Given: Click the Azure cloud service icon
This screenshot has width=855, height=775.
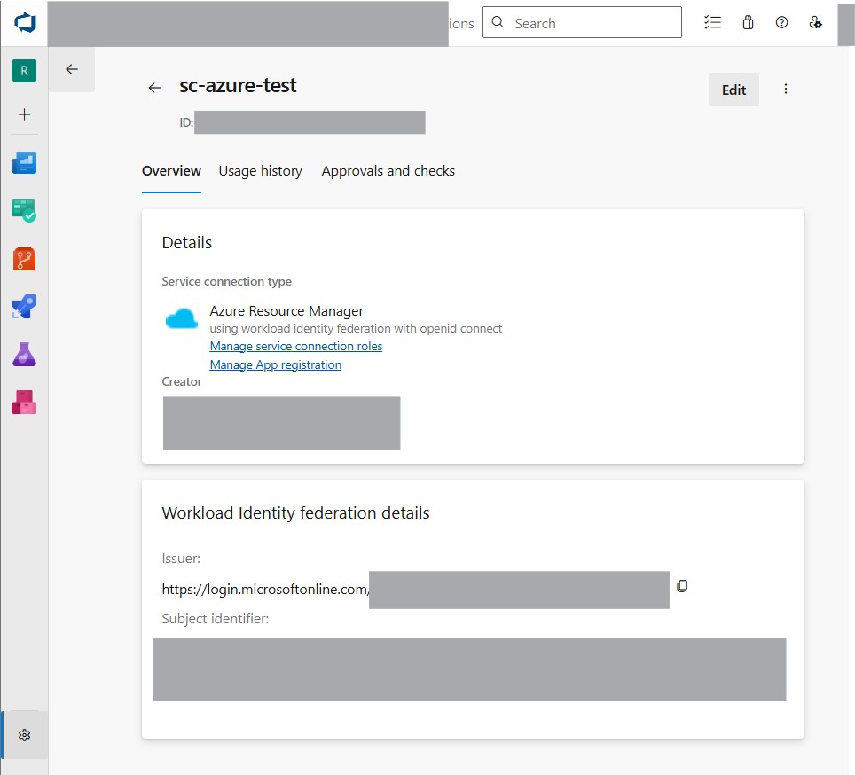Looking at the screenshot, I should tap(182, 318).
